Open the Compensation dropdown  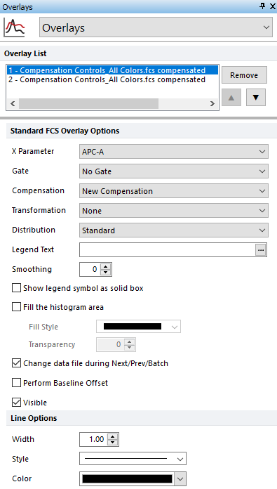coord(174,191)
